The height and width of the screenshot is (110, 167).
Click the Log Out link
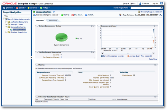155,4
